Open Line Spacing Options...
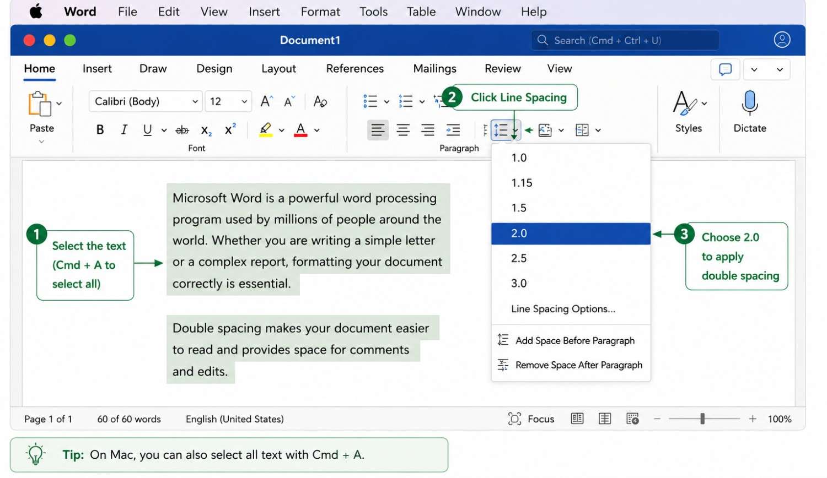827x478 pixels. (571, 309)
